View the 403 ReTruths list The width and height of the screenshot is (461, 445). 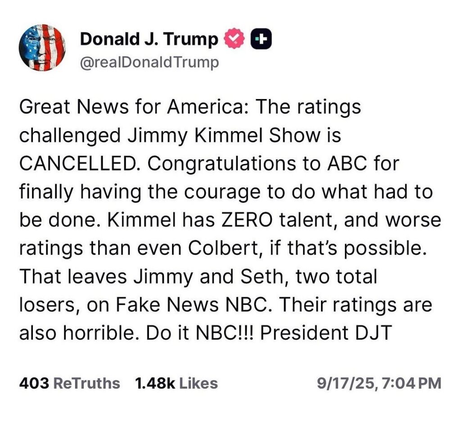[69, 383]
